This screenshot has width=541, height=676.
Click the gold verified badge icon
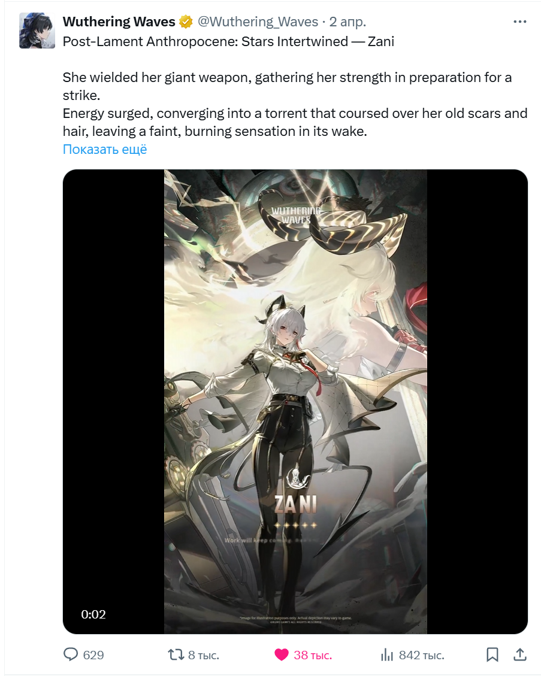click(x=186, y=22)
